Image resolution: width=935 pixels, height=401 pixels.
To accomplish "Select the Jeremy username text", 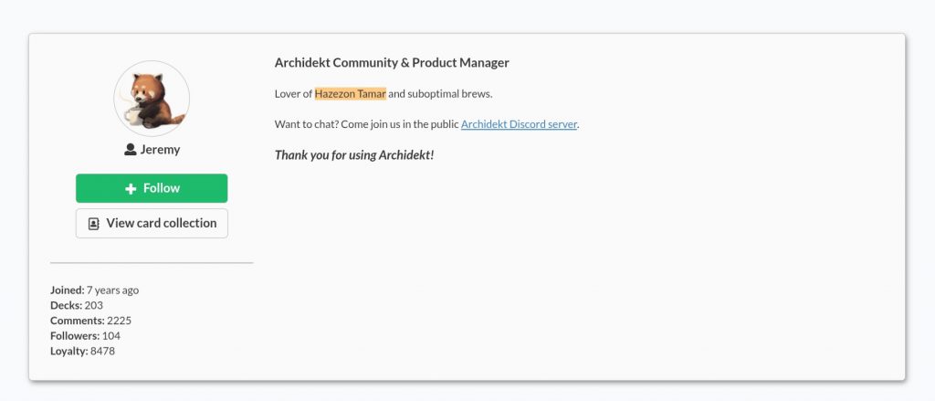I will (x=160, y=150).
